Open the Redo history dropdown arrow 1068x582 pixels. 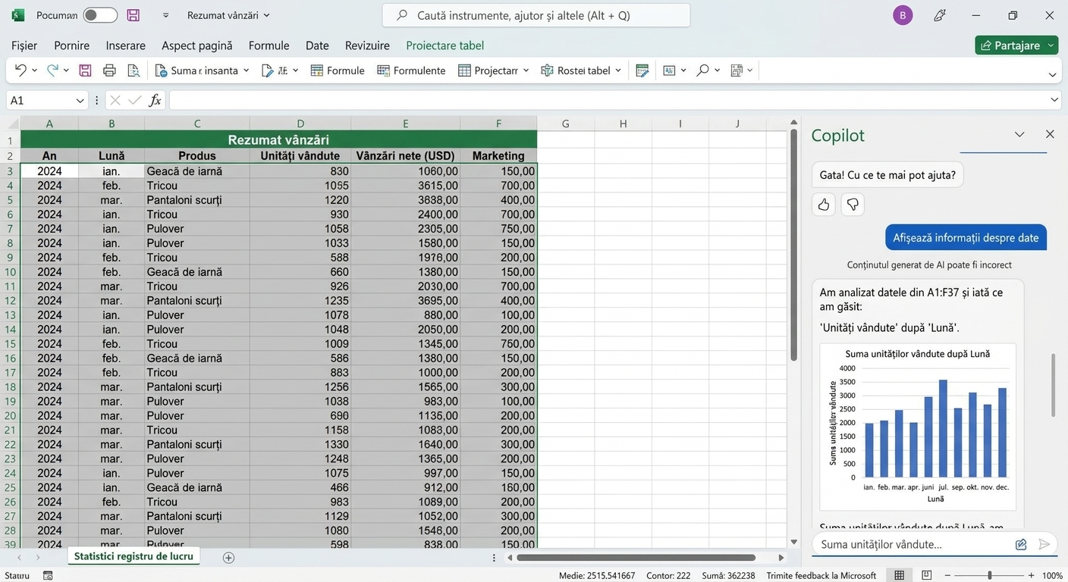pos(66,70)
